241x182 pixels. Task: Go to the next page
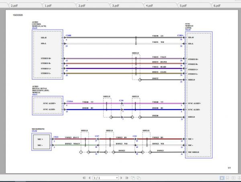coord(121,178)
